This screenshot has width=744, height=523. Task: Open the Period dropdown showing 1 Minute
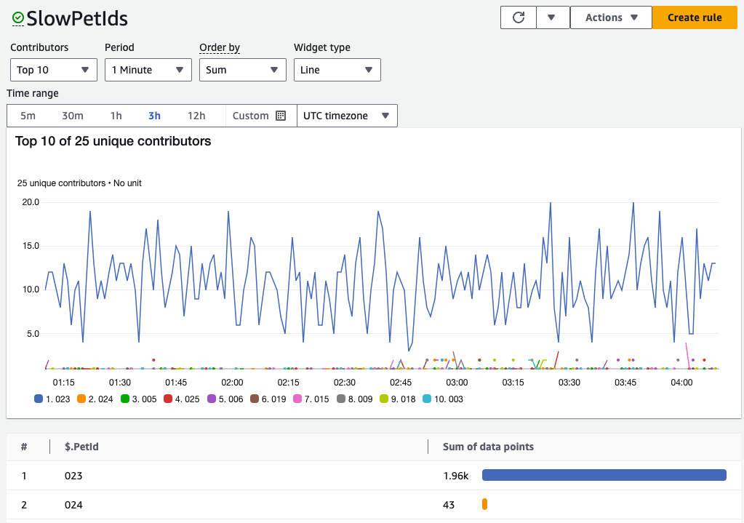click(x=148, y=70)
